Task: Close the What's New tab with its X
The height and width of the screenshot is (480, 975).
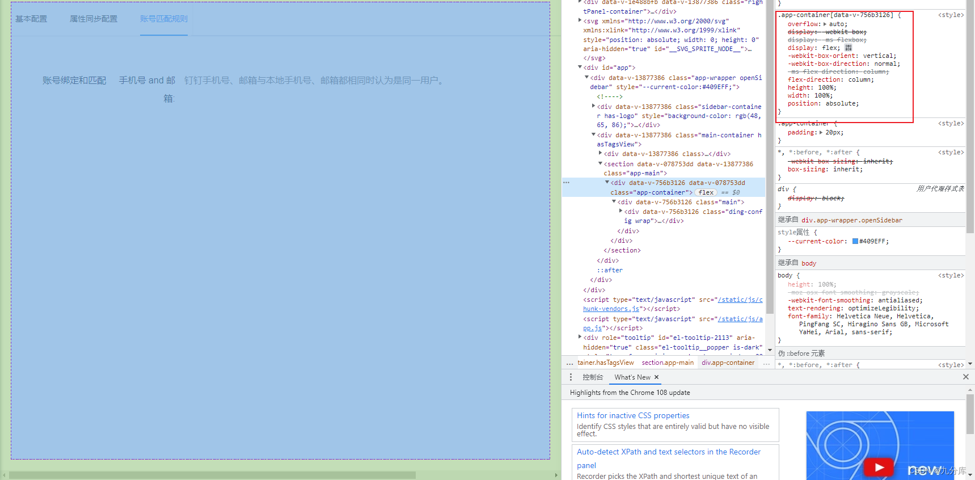Action: pos(657,377)
